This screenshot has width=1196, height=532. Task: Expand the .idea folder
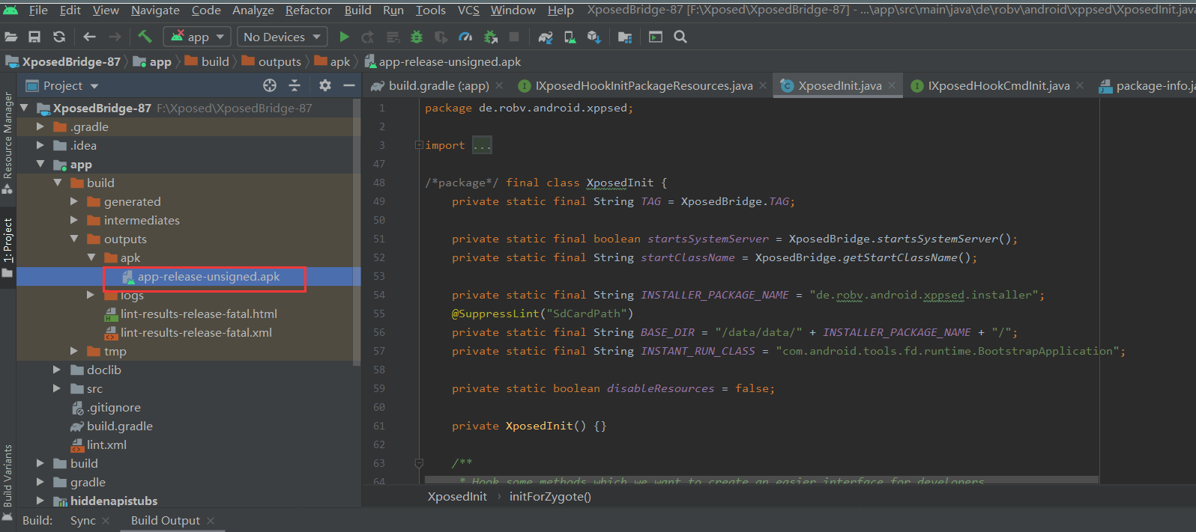click(x=40, y=145)
